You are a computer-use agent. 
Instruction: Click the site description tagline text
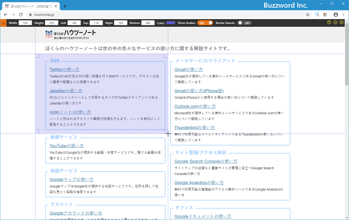coord(138,48)
